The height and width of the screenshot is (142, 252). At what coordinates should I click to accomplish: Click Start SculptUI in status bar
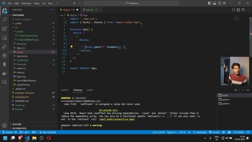[x=48, y=132]
